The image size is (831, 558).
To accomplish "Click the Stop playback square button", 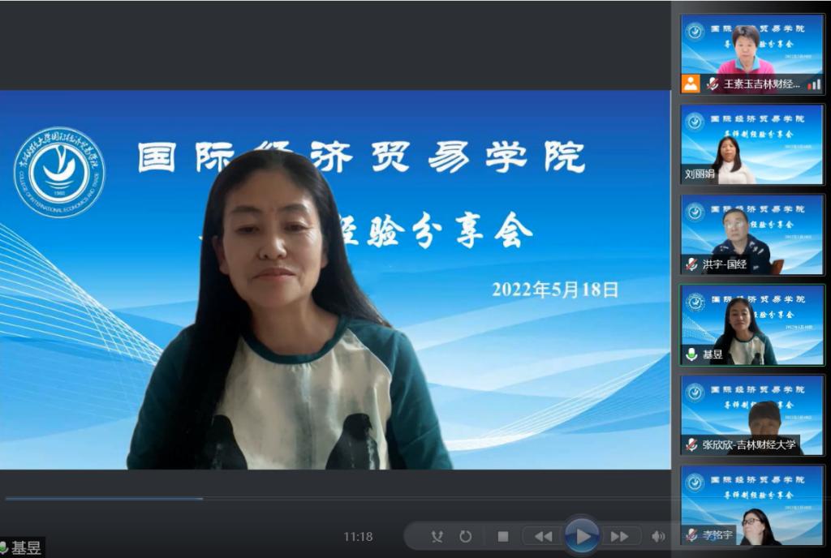I will click(x=503, y=536).
